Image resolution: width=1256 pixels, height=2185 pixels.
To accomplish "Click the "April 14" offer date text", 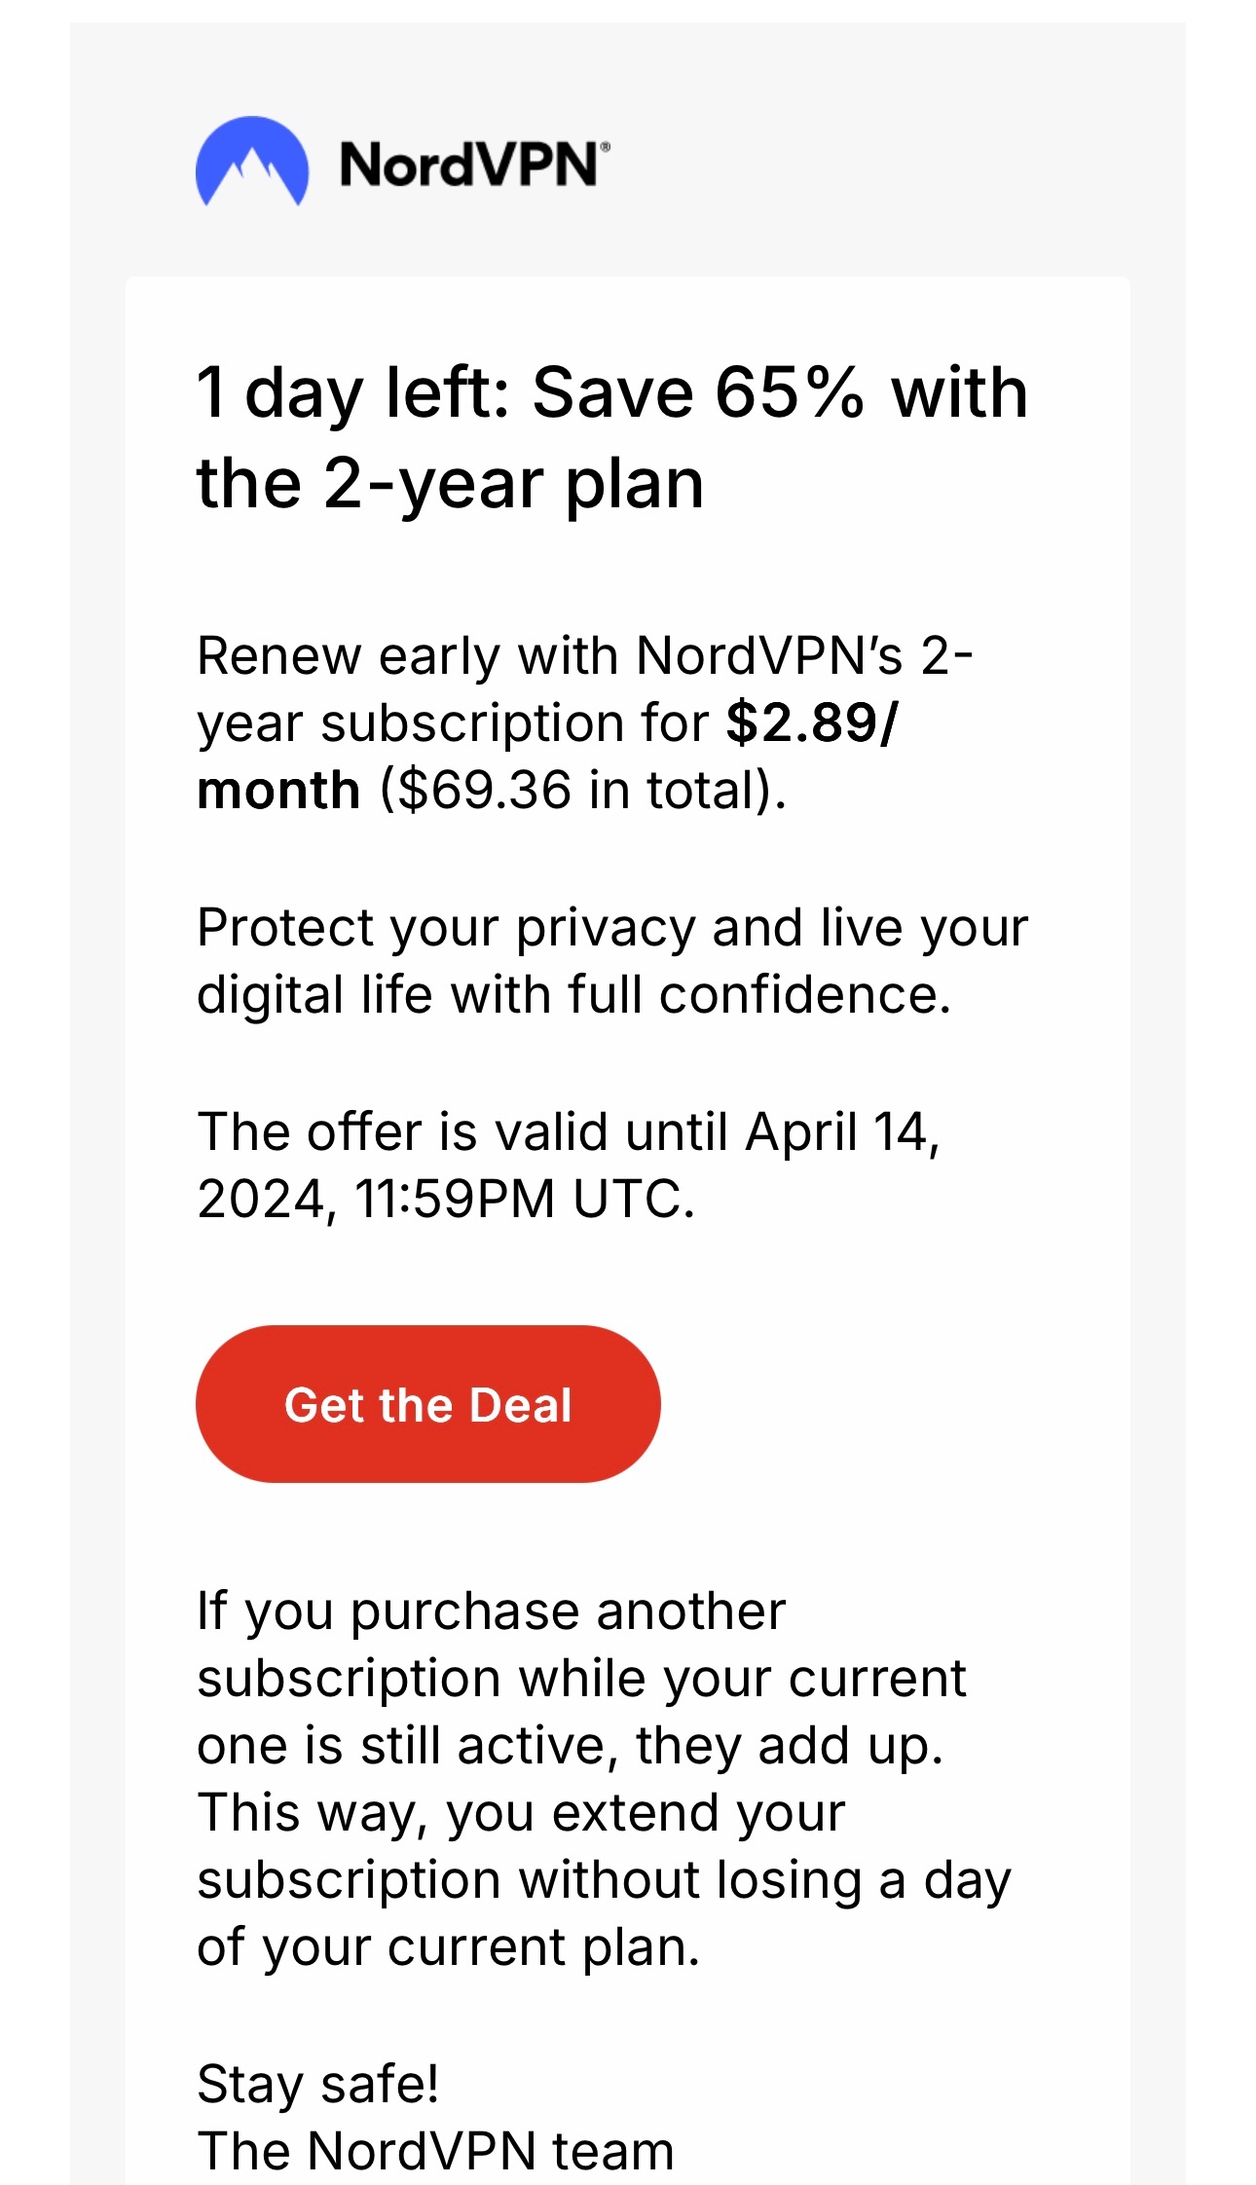I will [x=841, y=1131].
